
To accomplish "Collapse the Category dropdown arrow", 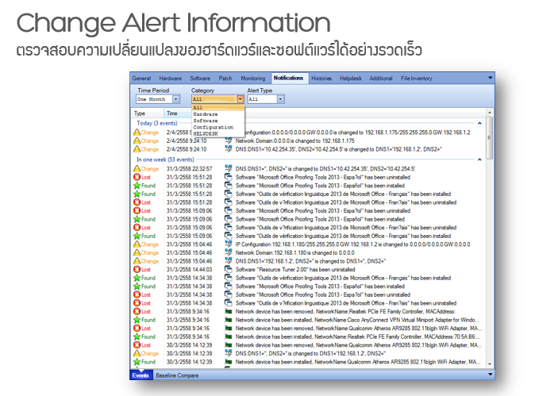I will click(x=240, y=100).
